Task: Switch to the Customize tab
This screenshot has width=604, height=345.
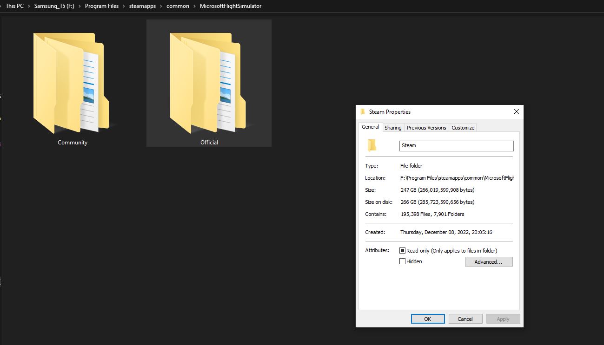Action: [x=463, y=128]
